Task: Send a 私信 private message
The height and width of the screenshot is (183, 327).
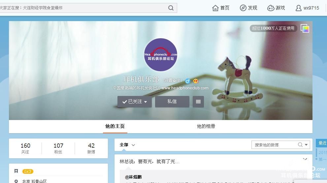Action: coord(172,102)
